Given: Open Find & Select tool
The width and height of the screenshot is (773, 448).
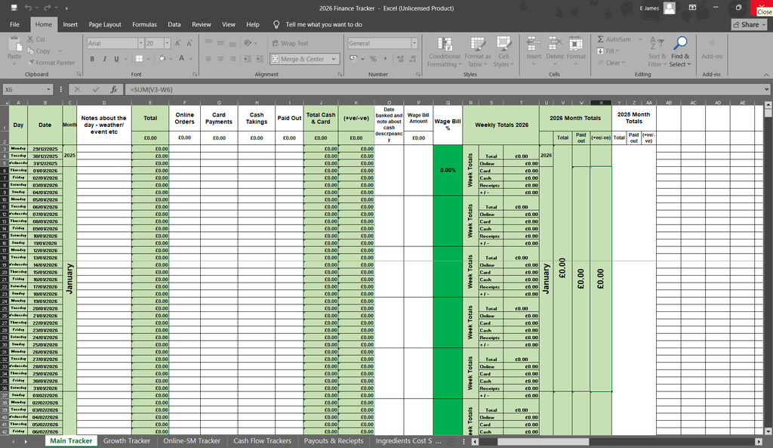Looking at the screenshot, I should pyautogui.click(x=680, y=50).
